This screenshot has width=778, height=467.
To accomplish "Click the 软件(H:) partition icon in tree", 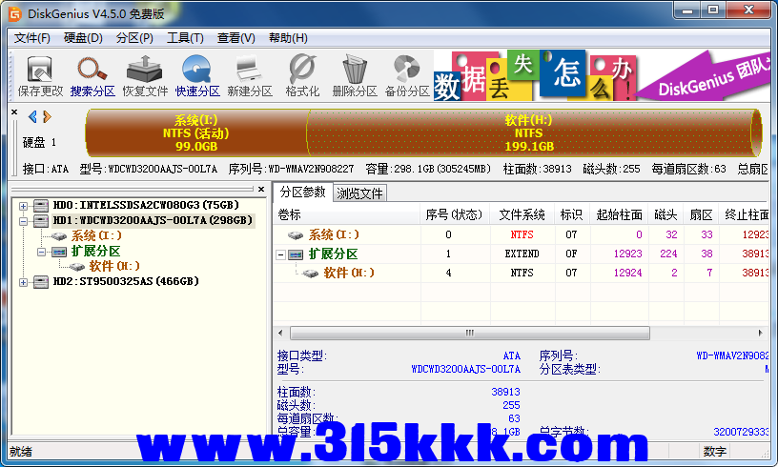I will click(77, 267).
